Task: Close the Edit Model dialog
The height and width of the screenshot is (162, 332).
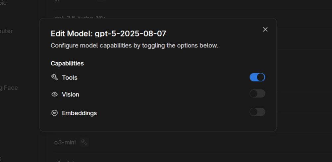Action: 265,29
